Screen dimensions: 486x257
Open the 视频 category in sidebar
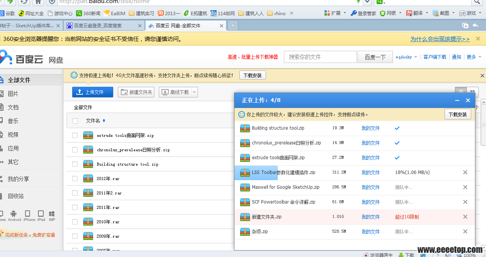click(13, 135)
